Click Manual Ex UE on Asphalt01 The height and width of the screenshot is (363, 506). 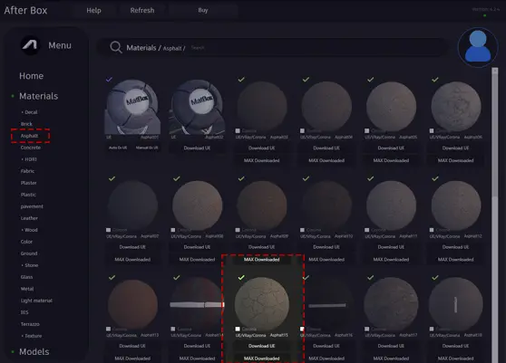[147, 148]
